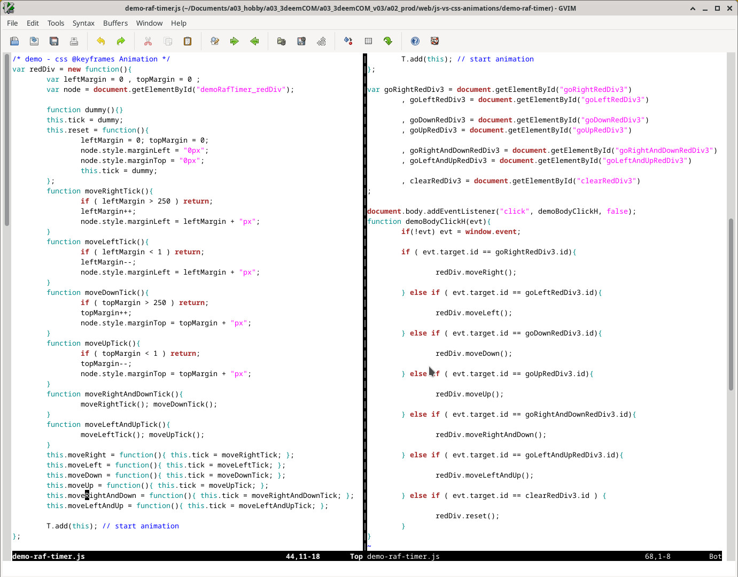The height and width of the screenshot is (577, 738).
Task: Open the File menu
Action: tap(12, 23)
